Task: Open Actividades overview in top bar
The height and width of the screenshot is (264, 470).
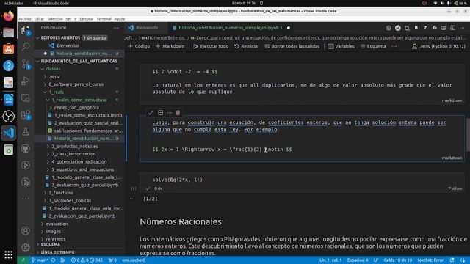Action: 14,3
